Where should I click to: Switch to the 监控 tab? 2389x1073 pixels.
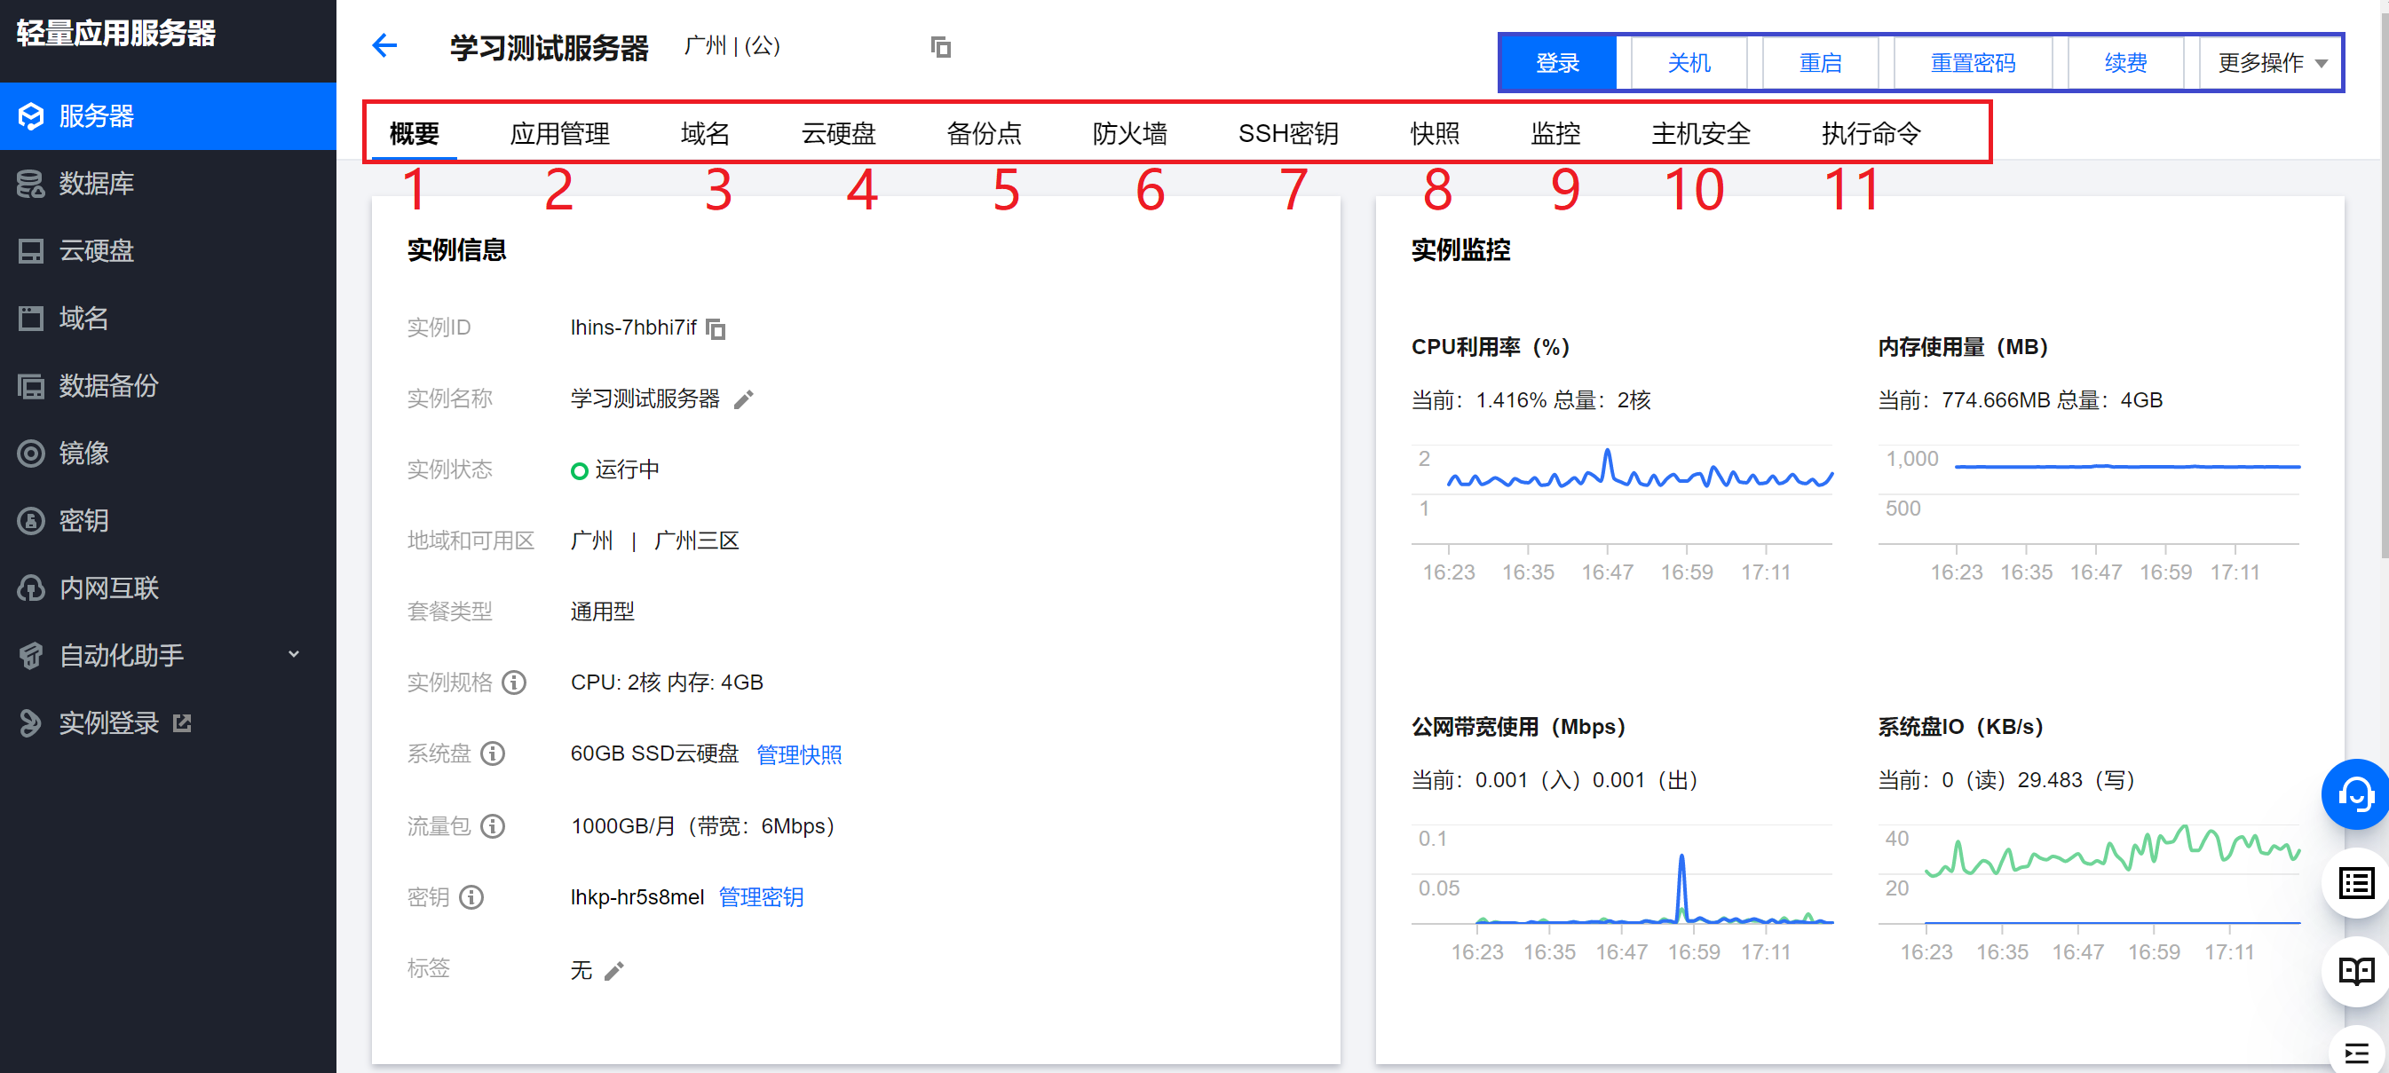click(1555, 133)
